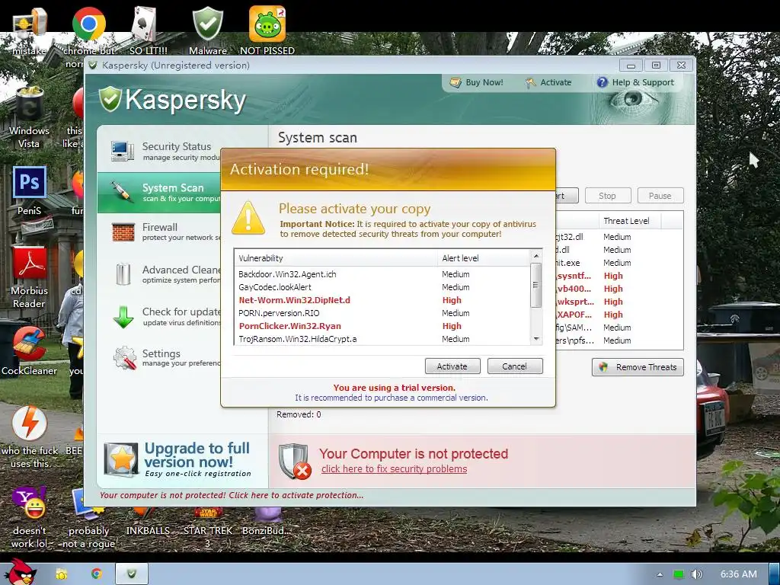This screenshot has height=585, width=780.
Task: Click the Pause scan button
Action: tap(660, 196)
